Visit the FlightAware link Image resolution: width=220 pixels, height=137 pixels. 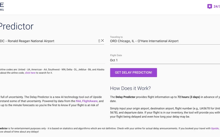coord(90,101)
